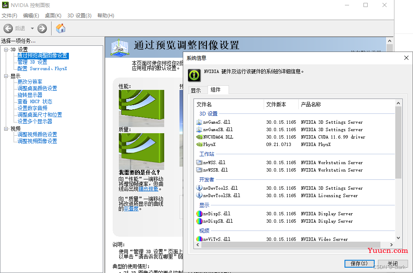
Task: Open the 编辑(E) menu
Action: click(31, 16)
